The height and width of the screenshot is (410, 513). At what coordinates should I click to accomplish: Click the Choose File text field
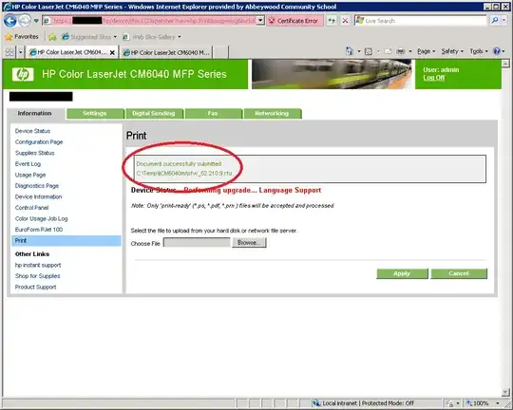point(197,243)
